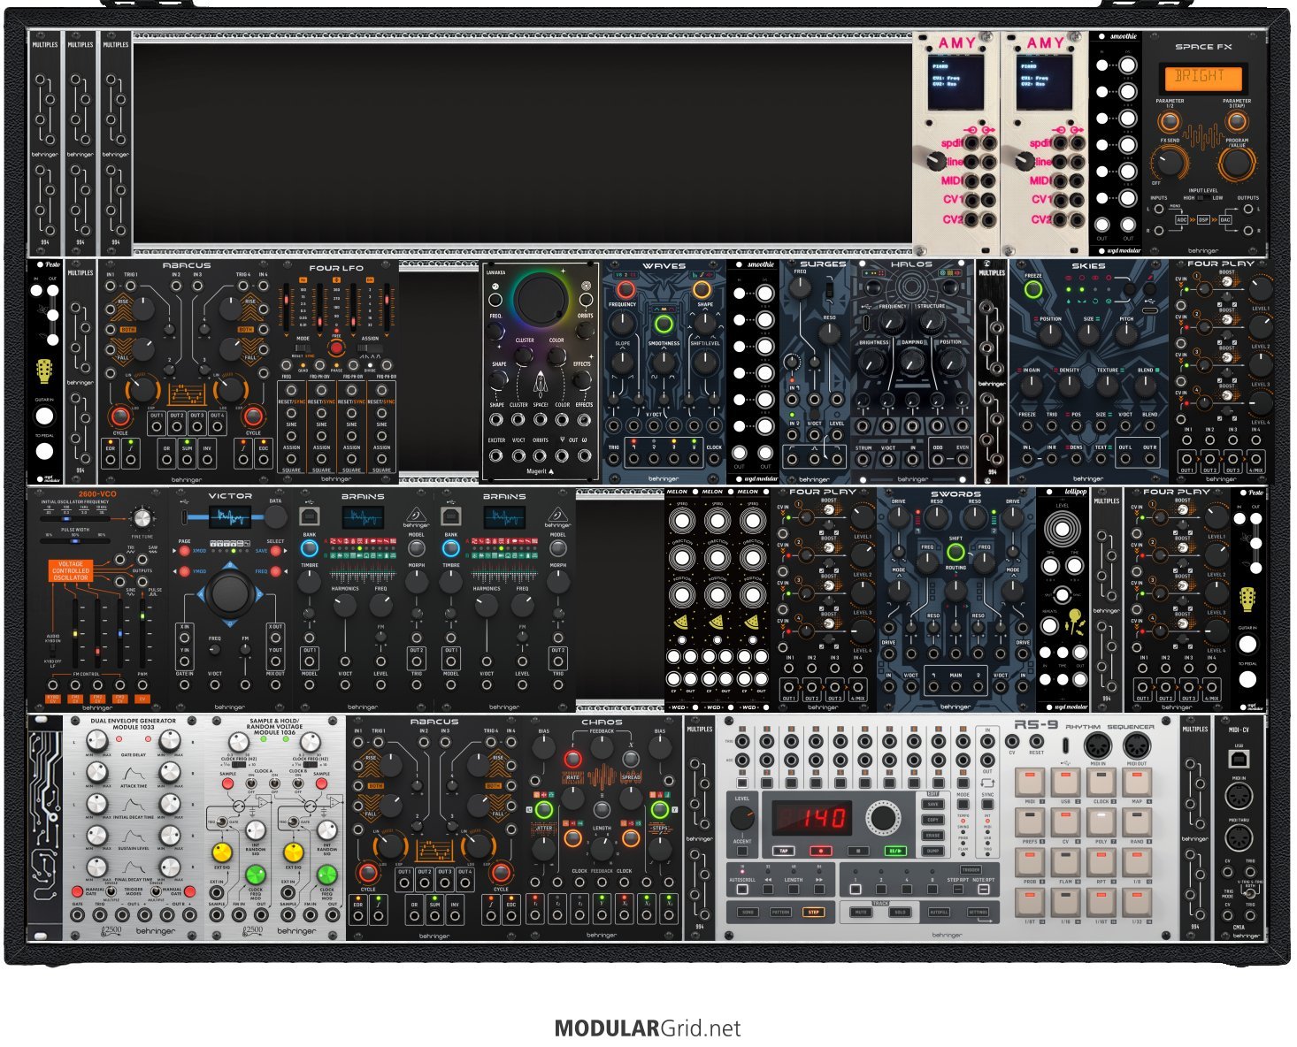Tap the POLY pad on RS-9

click(x=1101, y=823)
